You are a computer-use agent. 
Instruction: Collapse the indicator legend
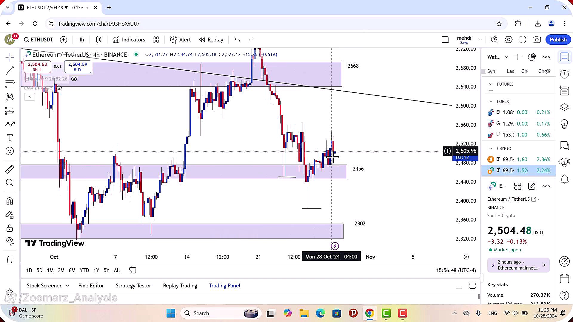click(29, 97)
